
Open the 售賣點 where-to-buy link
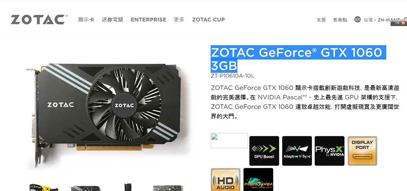click(x=340, y=20)
